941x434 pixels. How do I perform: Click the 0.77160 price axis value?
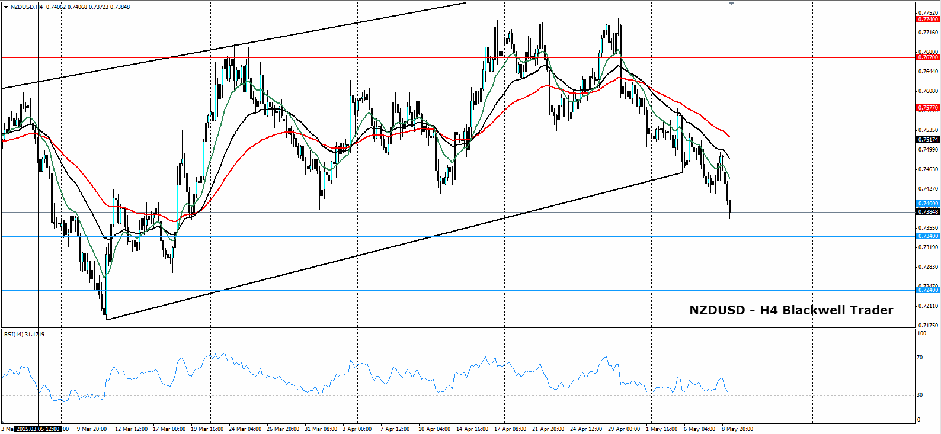tap(928, 33)
